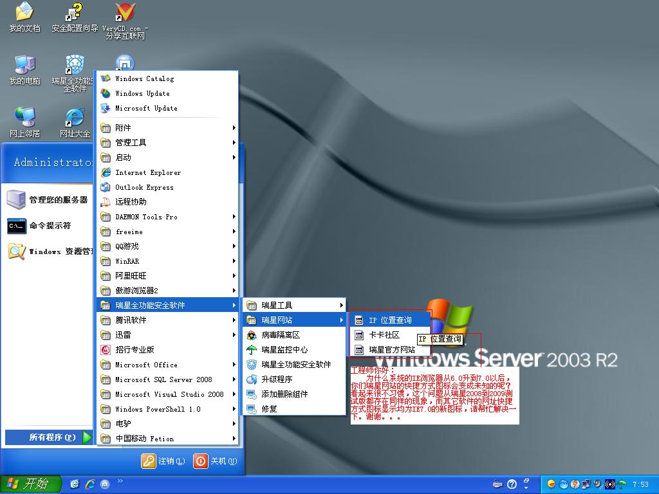Click the 关机 shutdown button
This screenshot has width=659, height=494.
pyautogui.click(x=216, y=461)
